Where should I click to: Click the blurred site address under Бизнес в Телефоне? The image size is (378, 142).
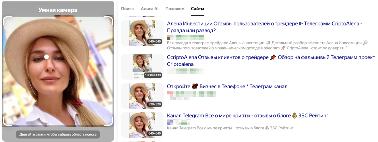[191, 95]
